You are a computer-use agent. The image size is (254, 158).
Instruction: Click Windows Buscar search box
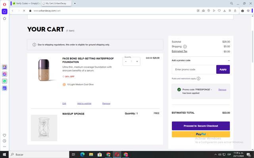tap(39, 154)
